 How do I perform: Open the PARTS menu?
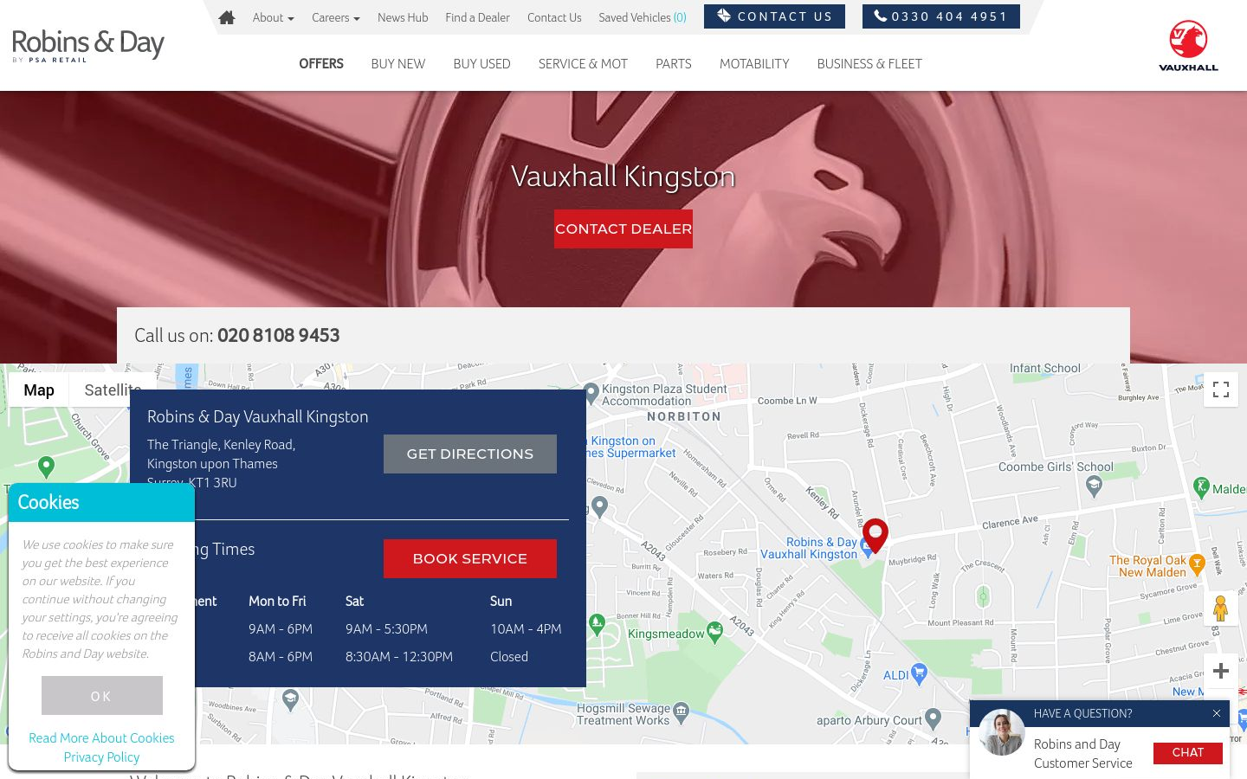click(674, 64)
